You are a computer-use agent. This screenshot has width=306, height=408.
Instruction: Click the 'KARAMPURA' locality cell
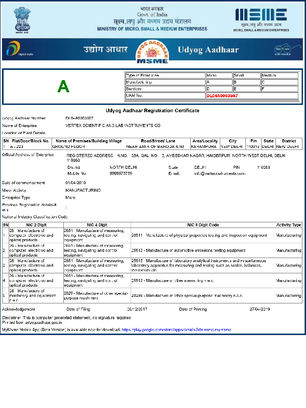tap(203, 146)
